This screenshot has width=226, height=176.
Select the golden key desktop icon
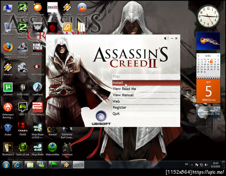point(67,27)
